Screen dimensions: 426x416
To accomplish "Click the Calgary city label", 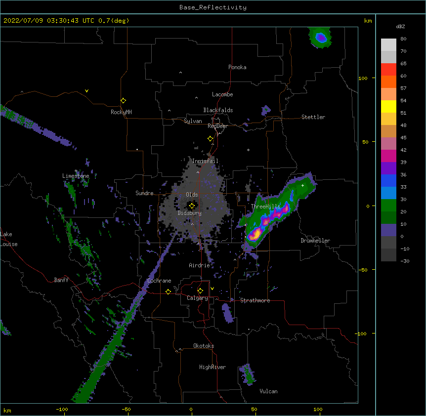I will [x=198, y=298].
